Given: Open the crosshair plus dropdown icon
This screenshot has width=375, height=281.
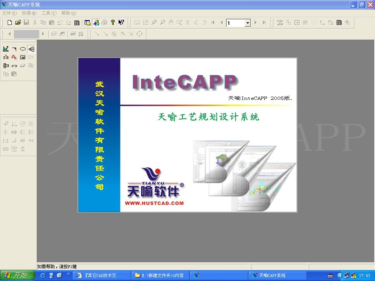Looking at the screenshot, I should tap(348, 23).
